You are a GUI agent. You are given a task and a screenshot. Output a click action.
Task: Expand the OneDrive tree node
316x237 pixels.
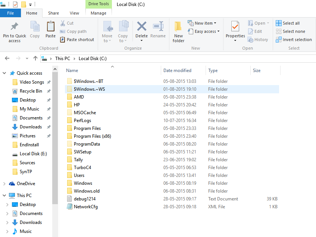4,184
